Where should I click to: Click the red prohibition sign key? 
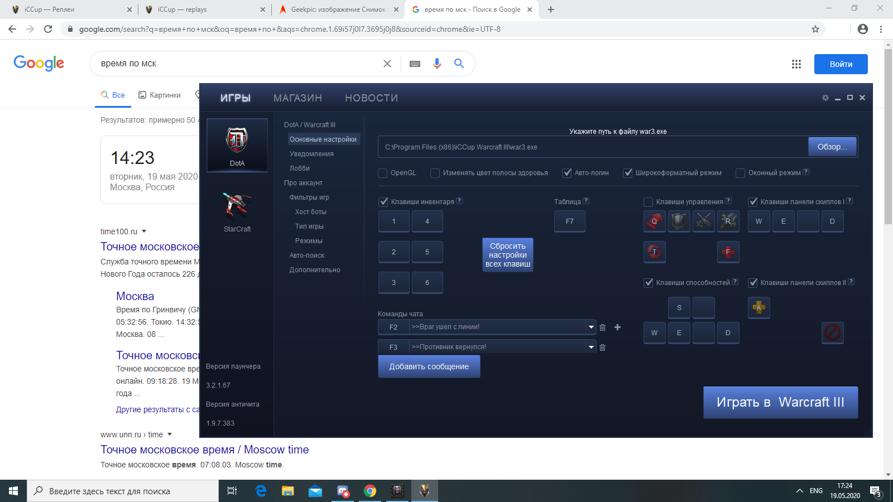[x=832, y=333]
